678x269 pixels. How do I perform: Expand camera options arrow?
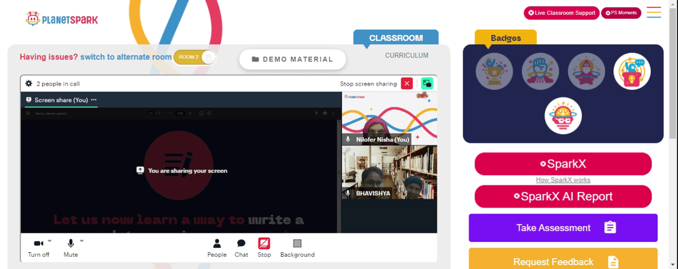pyautogui.click(x=49, y=241)
